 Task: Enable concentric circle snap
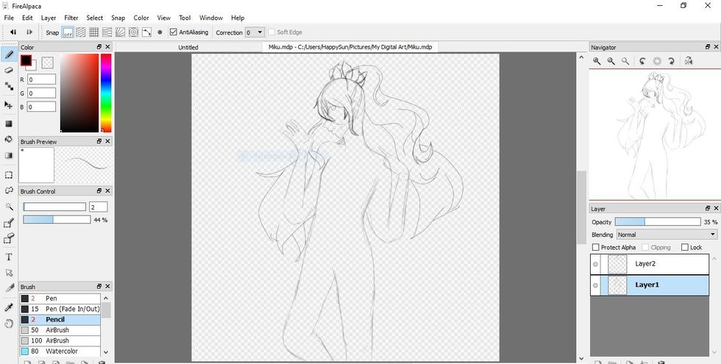click(133, 32)
